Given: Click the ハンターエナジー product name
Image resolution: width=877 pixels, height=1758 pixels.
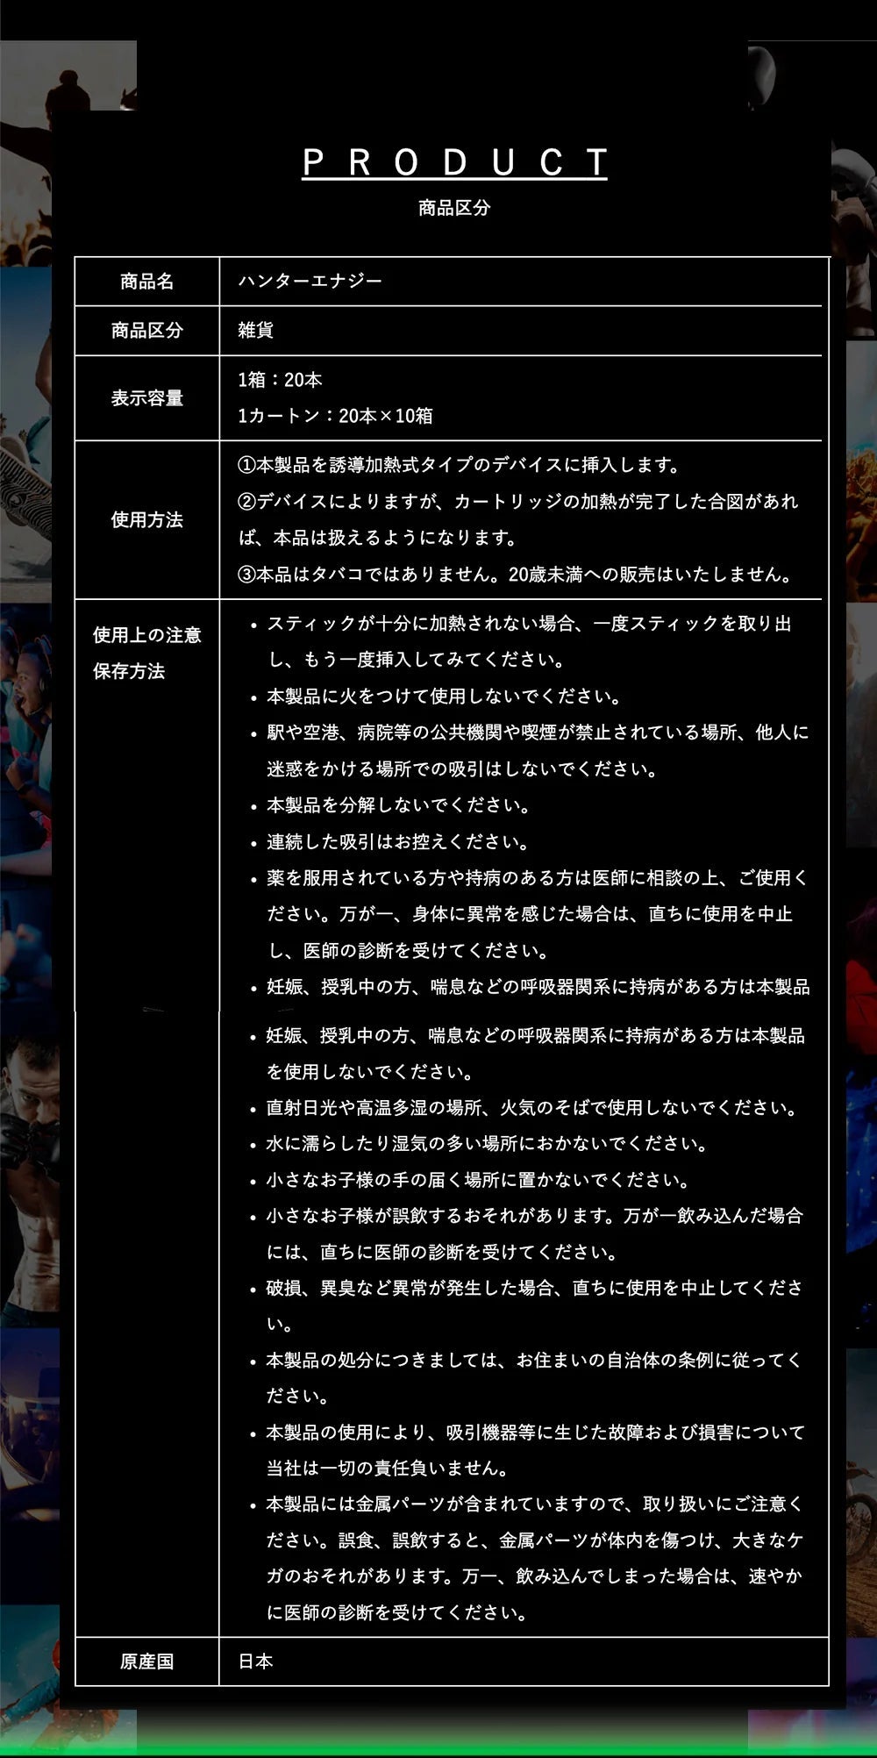Looking at the screenshot, I should tap(310, 282).
